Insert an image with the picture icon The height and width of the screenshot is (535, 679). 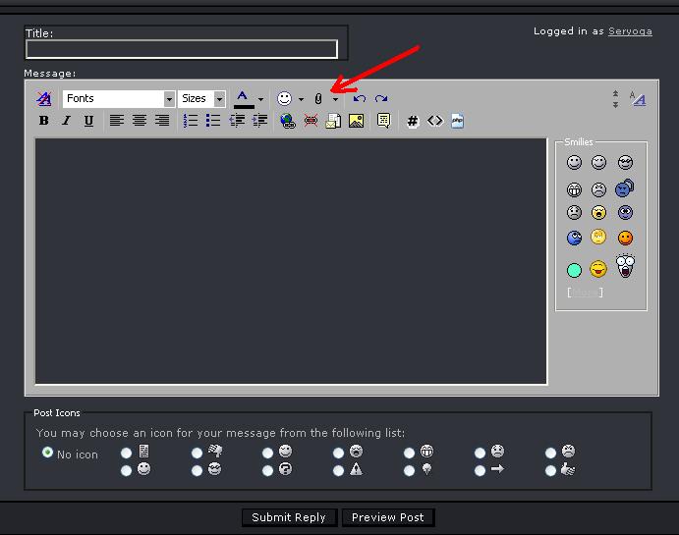coord(356,121)
